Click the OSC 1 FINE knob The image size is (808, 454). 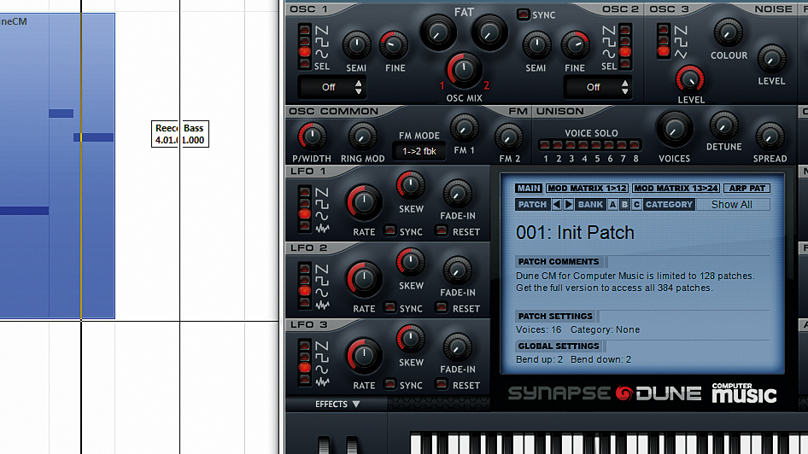point(394,44)
